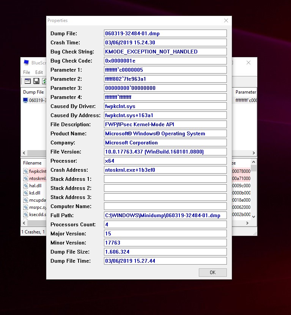Click the Crash Time value field

pyautogui.click(x=165, y=42)
